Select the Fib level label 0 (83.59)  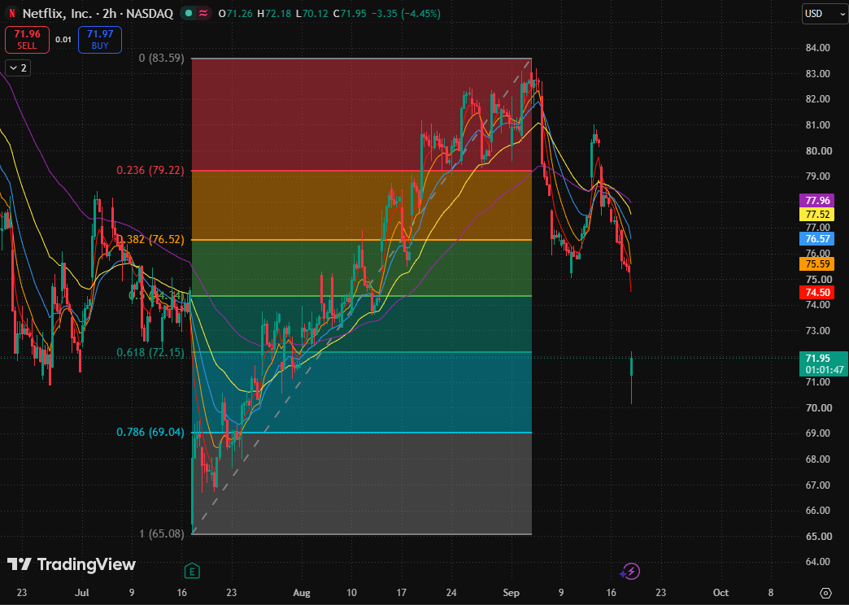point(162,58)
